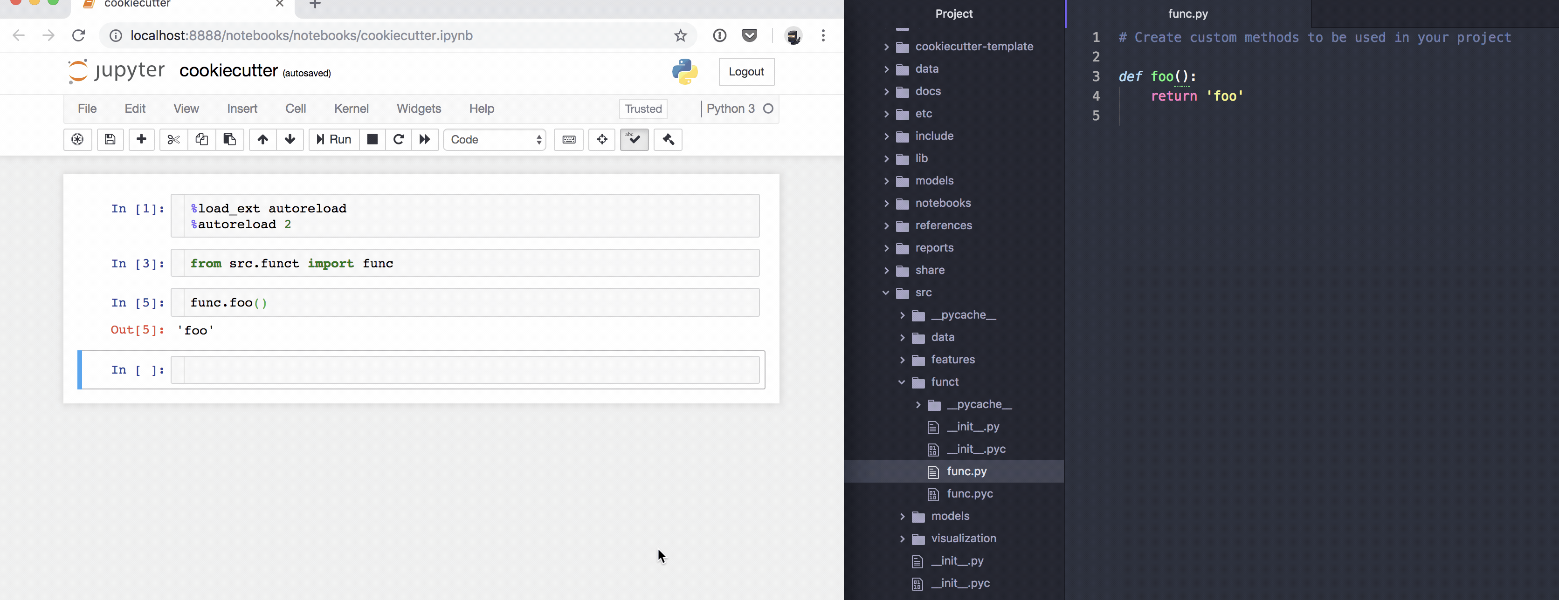
Task: Expand the cookiecutter-template folder
Action: (886, 47)
